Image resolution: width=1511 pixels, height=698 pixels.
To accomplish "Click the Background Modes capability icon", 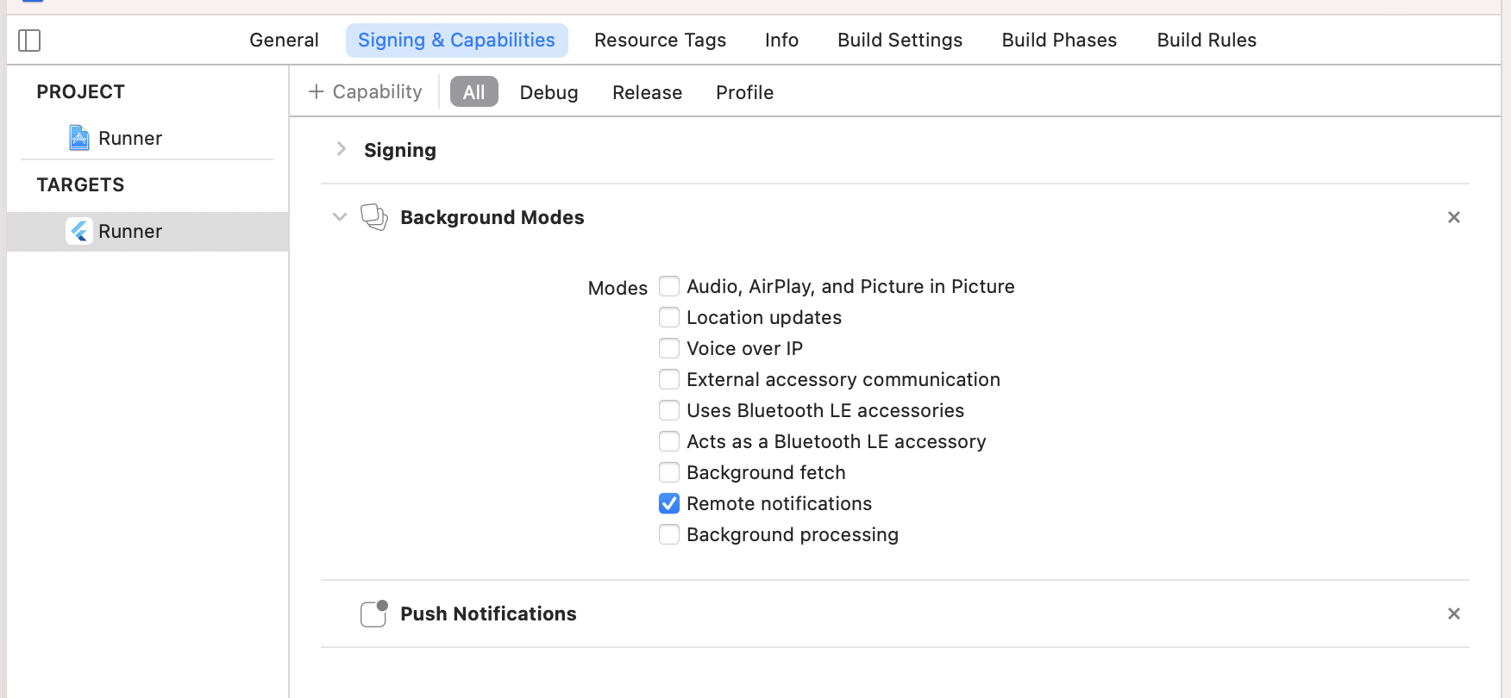I will [x=374, y=217].
